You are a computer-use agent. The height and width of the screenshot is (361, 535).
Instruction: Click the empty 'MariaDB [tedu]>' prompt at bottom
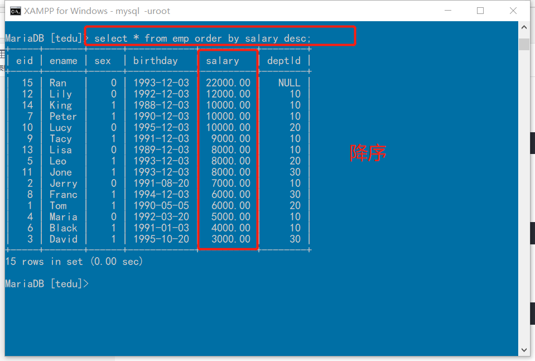[x=47, y=284]
